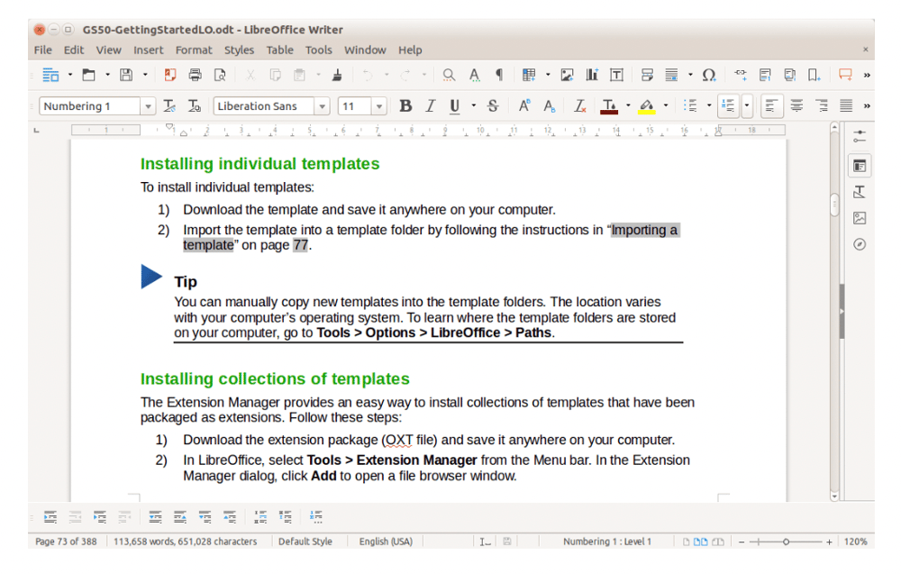Insert an image from the toolbar
Image resolution: width=901 pixels, height=574 pixels.
[567, 75]
